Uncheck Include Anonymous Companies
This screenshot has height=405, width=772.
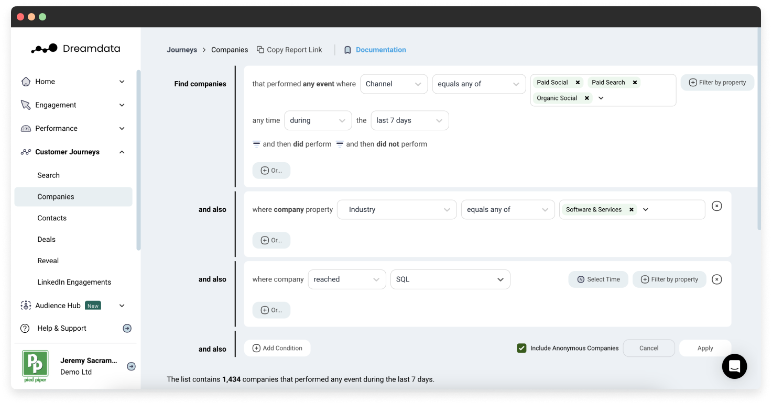(521, 347)
